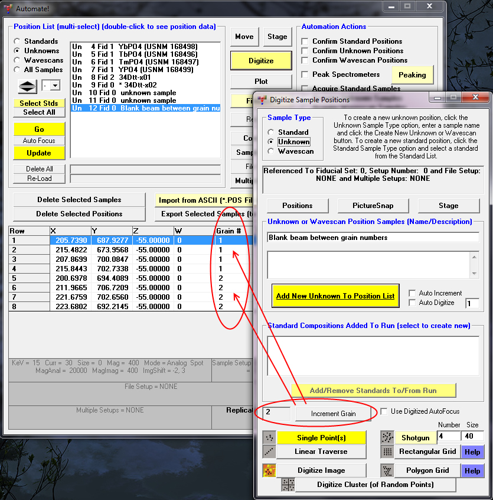
Task: Open the small dropdown beside sort arrows
Action: [55, 86]
